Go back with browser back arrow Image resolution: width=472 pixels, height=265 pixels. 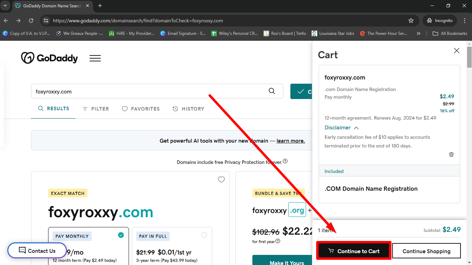pos(6,21)
